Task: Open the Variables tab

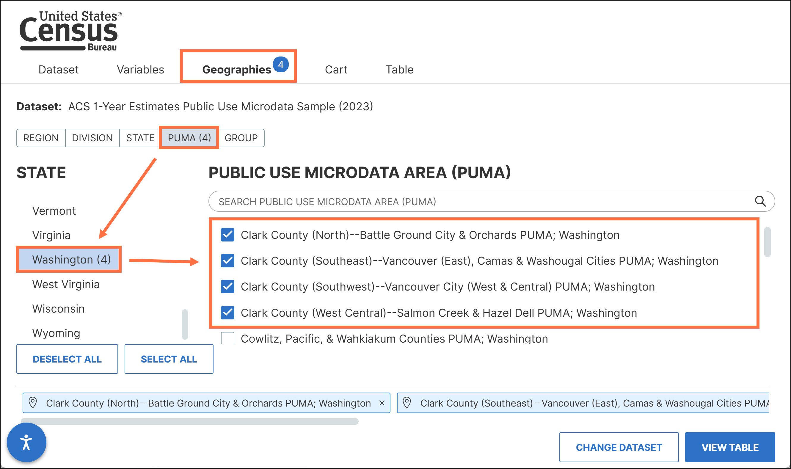Action: [x=140, y=70]
